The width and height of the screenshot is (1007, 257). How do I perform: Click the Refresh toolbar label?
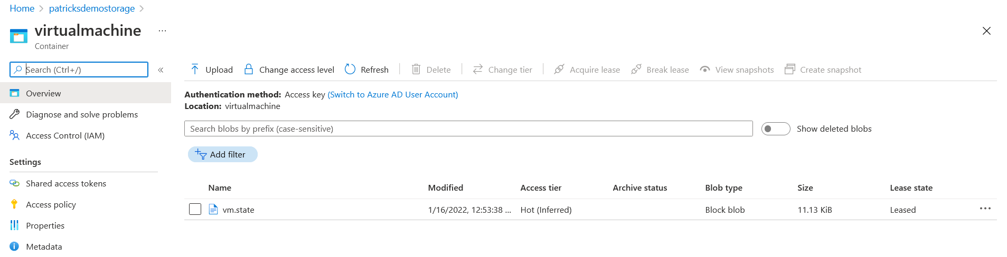pos(374,70)
